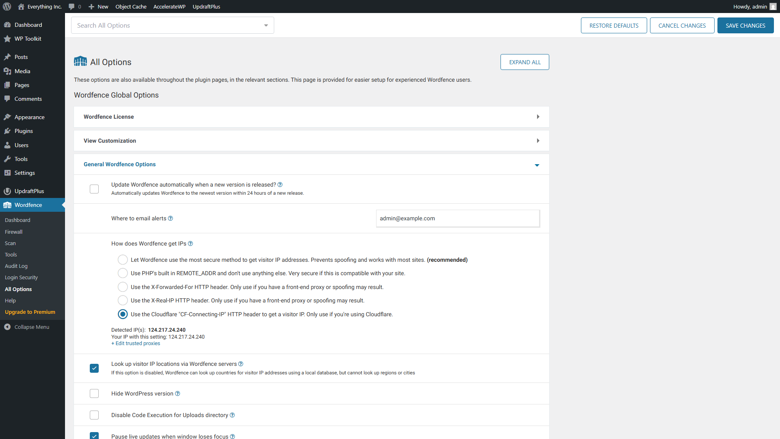The image size is (780, 439).
Task: Open the Search All Options dropdown arrow
Action: pos(266,25)
